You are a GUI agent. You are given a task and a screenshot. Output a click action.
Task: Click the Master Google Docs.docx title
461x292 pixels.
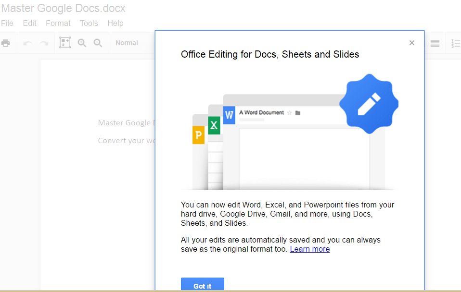[x=63, y=8]
